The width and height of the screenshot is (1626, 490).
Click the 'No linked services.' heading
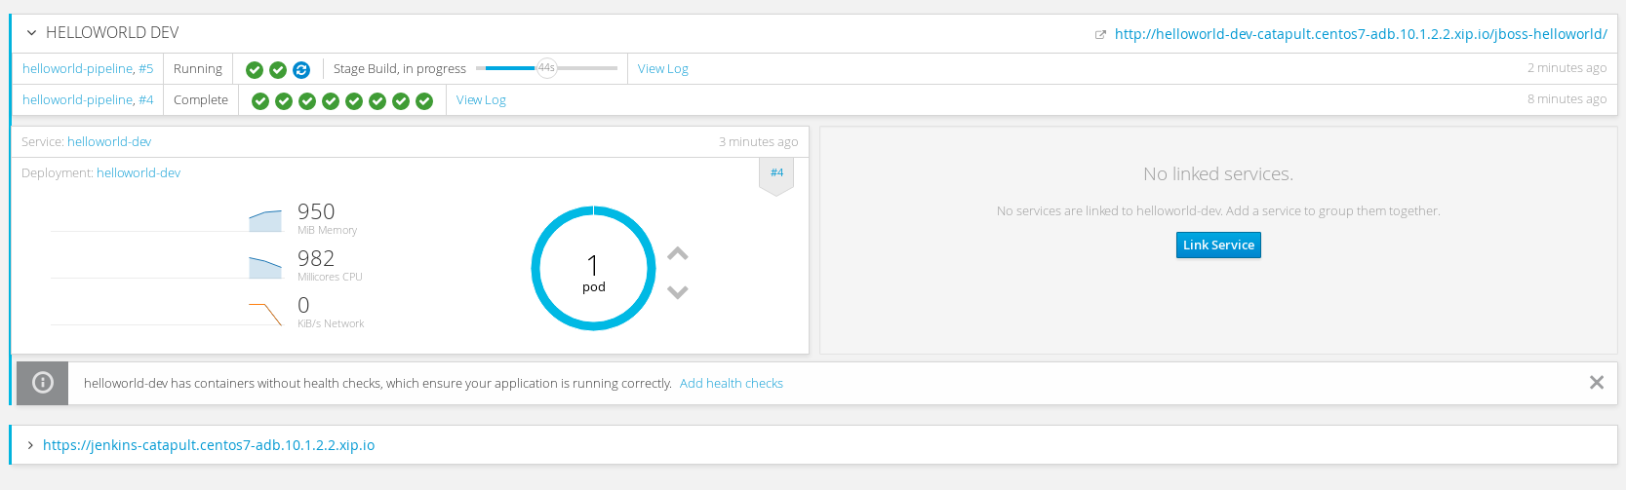click(x=1218, y=174)
